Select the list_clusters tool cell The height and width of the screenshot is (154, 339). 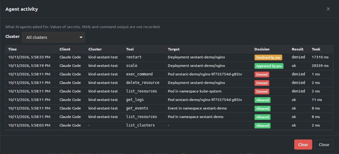140,125
